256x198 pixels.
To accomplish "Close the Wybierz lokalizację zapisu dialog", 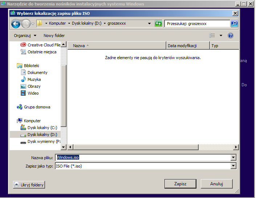I will 235,13.
